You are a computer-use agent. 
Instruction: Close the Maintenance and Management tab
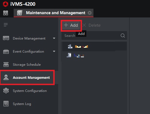[90, 13]
